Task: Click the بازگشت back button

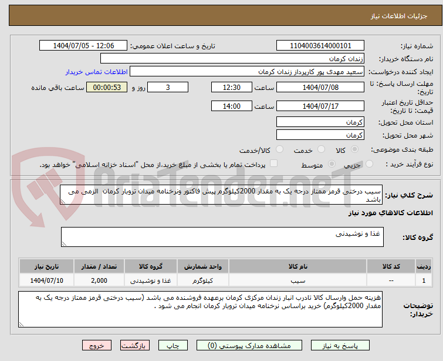Action: click(x=135, y=346)
